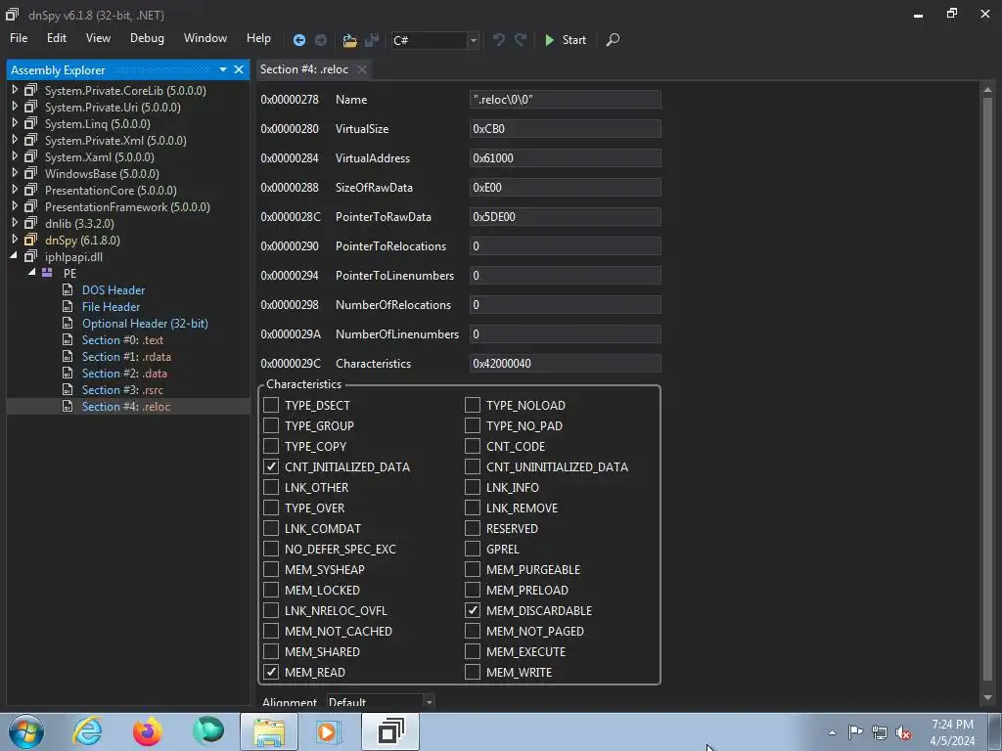Open the File menu
The height and width of the screenshot is (751, 1002).
[19, 38]
